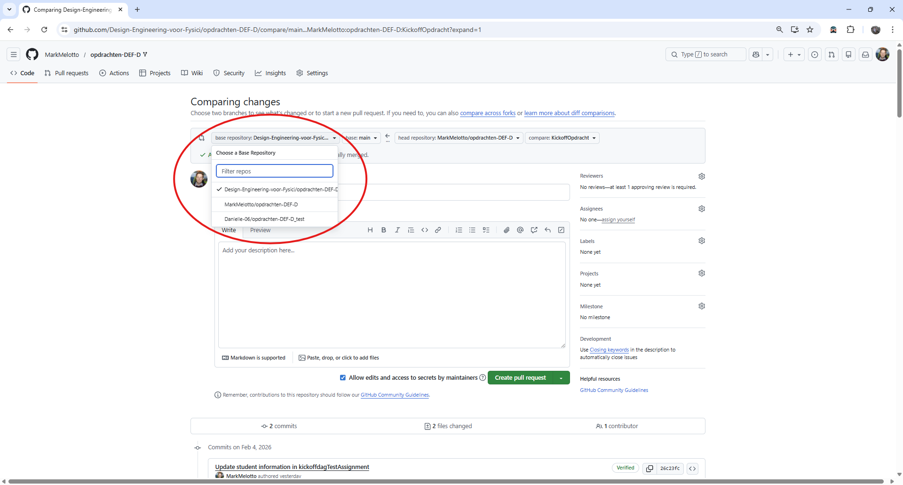903x485 pixels.
Task: Expand the base repository dropdown
Action: coord(276,138)
